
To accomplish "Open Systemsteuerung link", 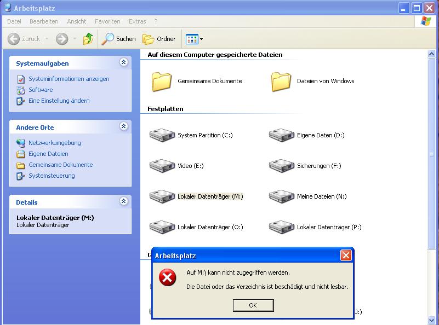I will pos(52,176).
